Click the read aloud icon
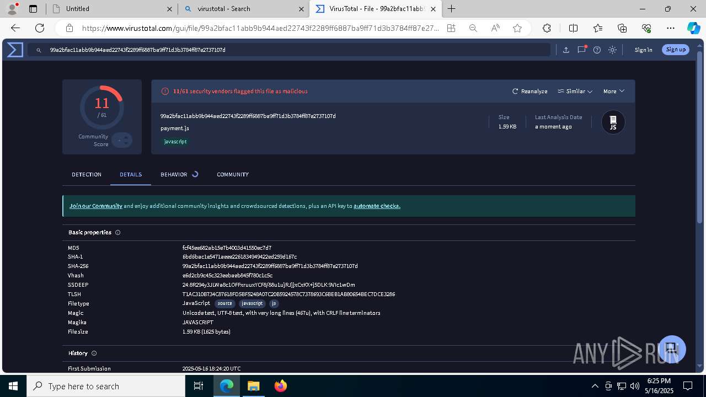 click(x=495, y=28)
